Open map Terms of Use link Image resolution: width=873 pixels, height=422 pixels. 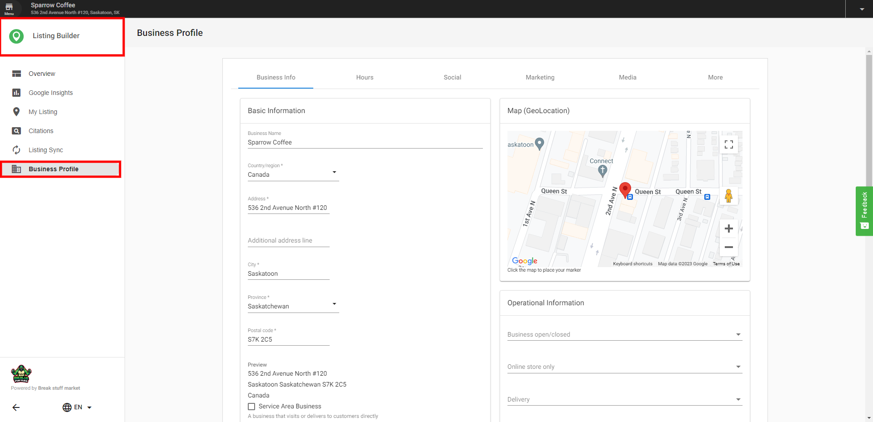point(726,264)
